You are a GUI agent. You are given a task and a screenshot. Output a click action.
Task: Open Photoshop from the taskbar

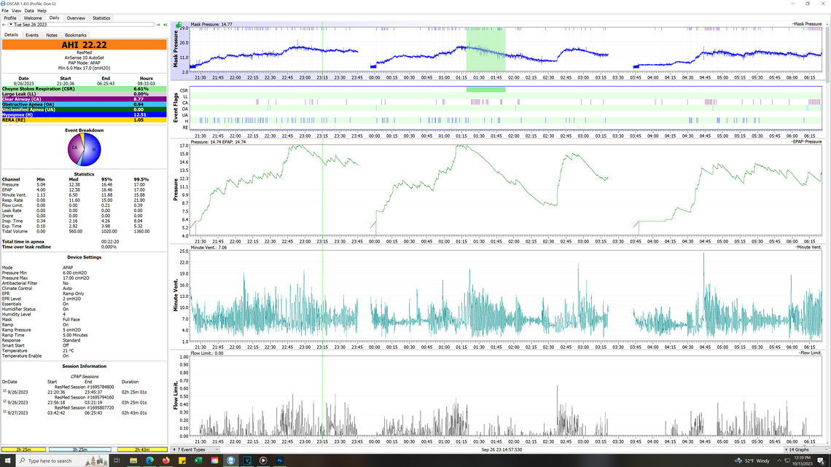click(x=279, y=460)
